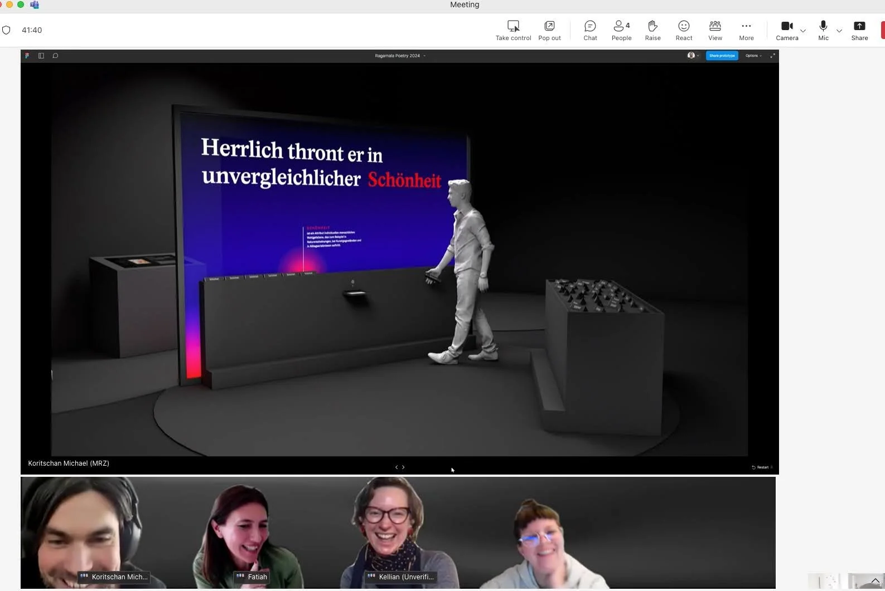Screen dimensions: 885x591
Task: Open the More actions menu
Action: pos(746,31)
